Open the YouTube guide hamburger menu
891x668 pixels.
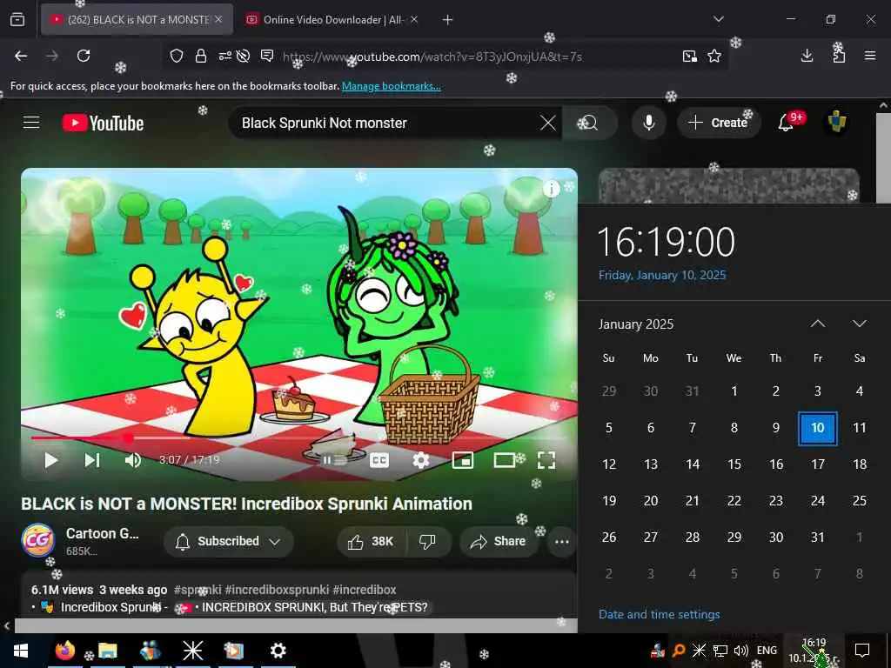[x=31, y=122]
